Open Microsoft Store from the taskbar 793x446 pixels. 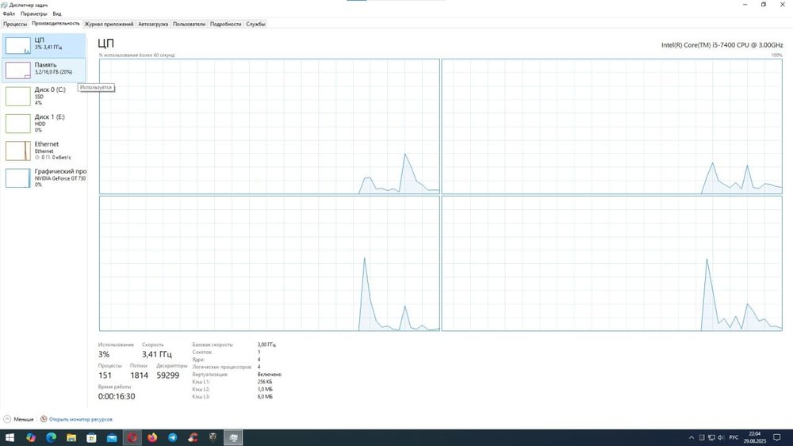pos(91,437)
